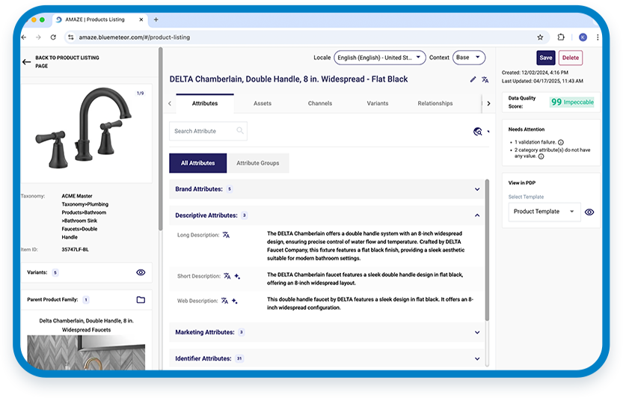
Task: Open a new browser tab
Action: (x=156, y=19)
